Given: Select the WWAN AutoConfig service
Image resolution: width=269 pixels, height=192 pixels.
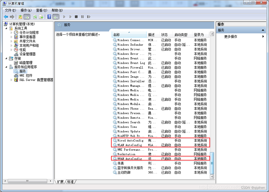Looking at the screenshot, I should click(x=160, y=159).
